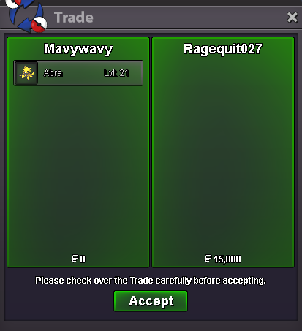Click the Pokédollar symbol beside 0
Screen dimensions: 302x331
tap(75, 259)
